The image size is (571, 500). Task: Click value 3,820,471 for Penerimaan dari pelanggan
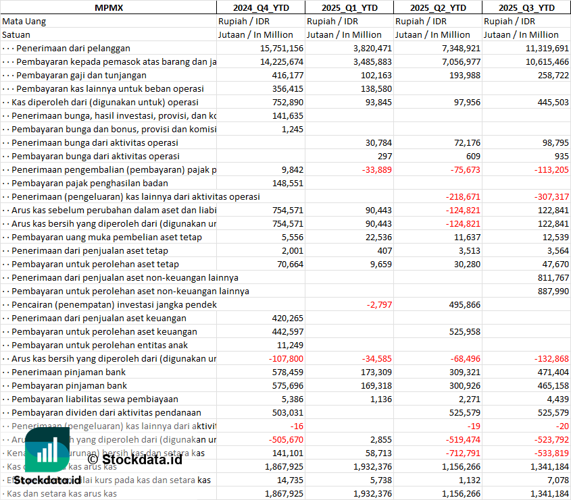pyautogui.click(x=372, y=49)
